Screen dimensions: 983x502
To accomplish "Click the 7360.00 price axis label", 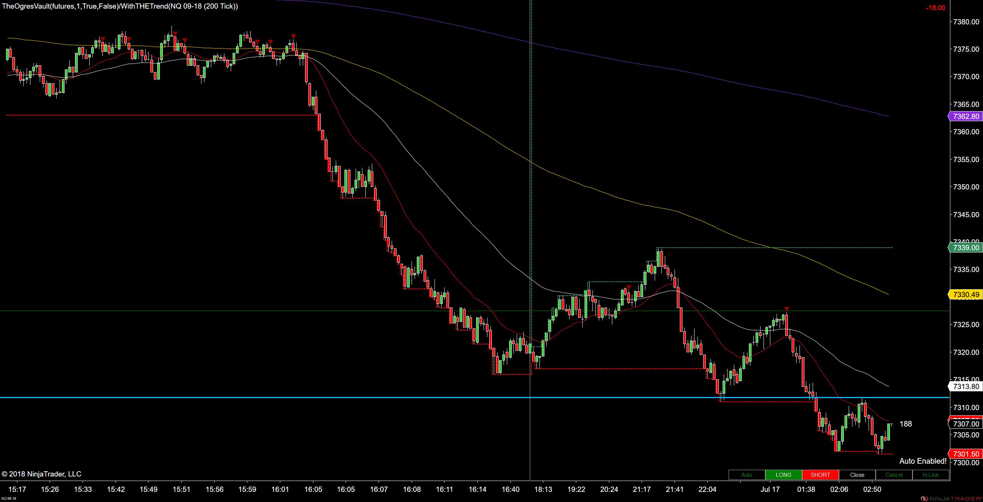I will tap(966, 132).
